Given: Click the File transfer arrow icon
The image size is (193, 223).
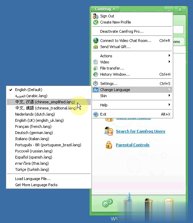Looking at the screenshot, I should [x=96, y=68].
